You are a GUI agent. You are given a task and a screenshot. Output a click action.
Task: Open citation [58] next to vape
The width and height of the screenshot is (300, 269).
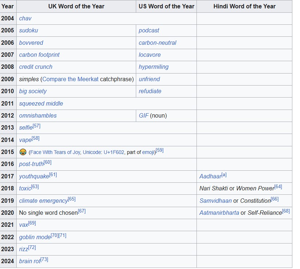tap(36, 138)
